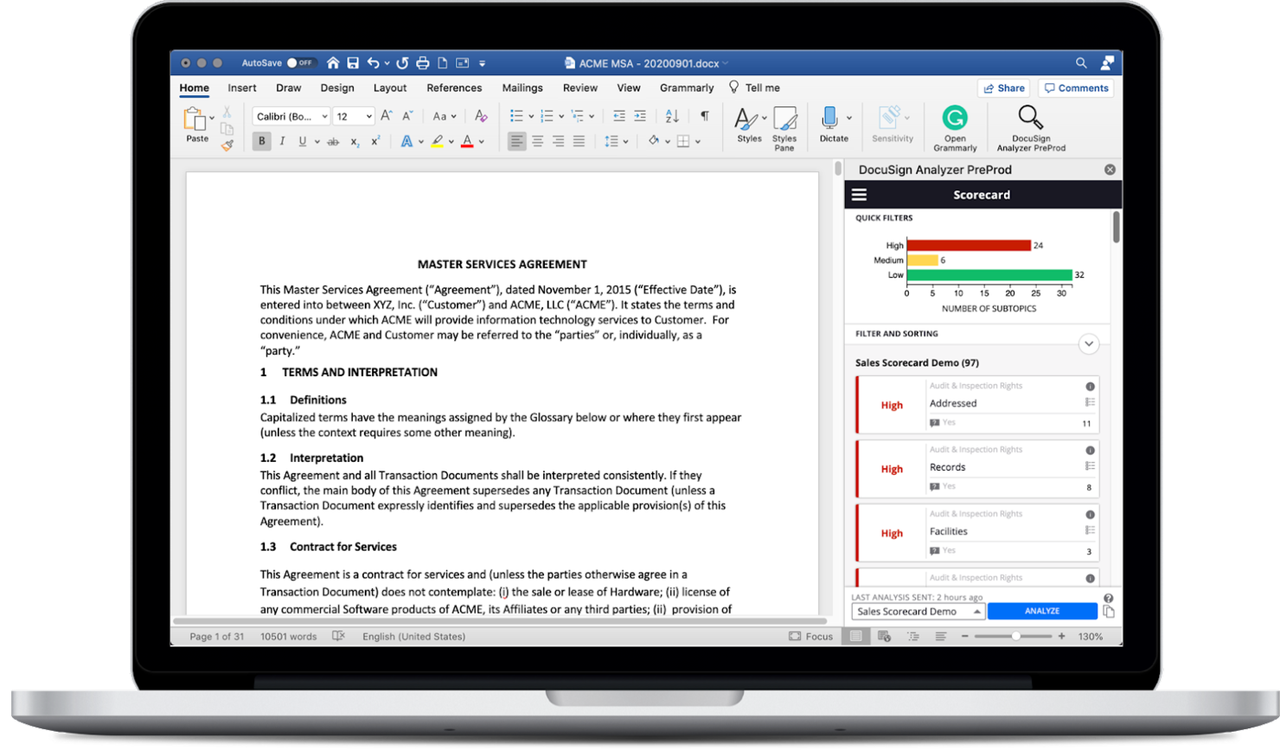This screenshot has height=750, width=1280.
Task: Toggle the AutoSave switch
Action: (x=300, y=63)
